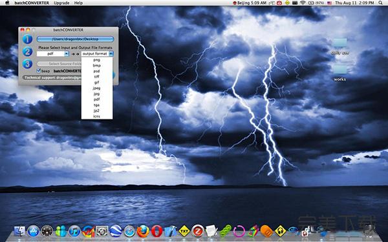Choose jpeg from the output format list

(97, 88)
